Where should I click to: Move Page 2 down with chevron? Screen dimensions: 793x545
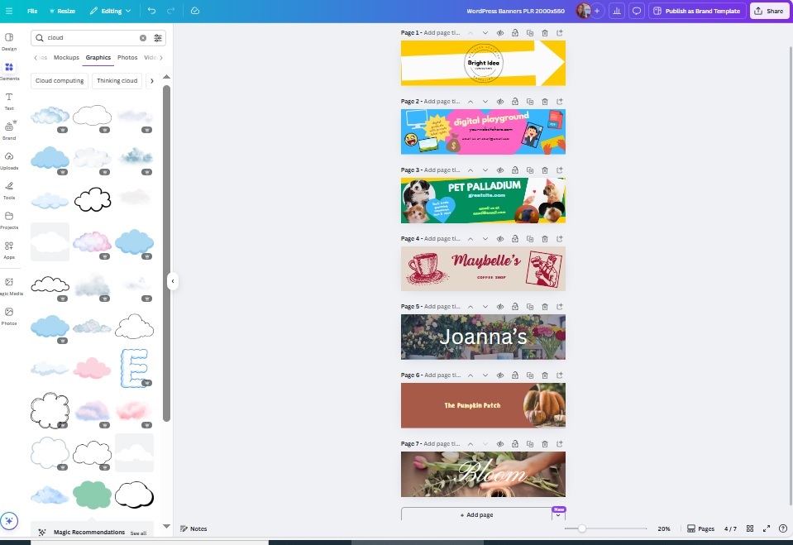click(485, 101)
